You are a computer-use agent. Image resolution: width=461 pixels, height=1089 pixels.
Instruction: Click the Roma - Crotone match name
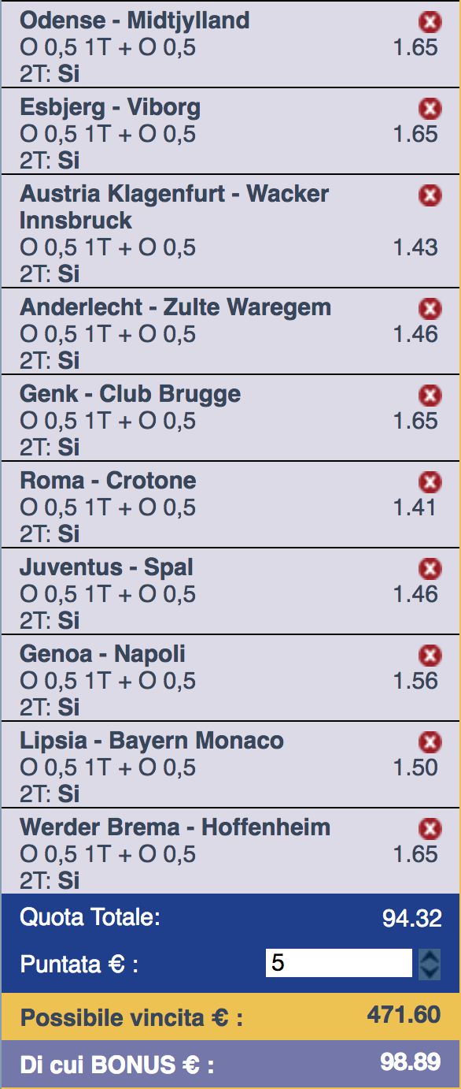(x=108, y=481)
